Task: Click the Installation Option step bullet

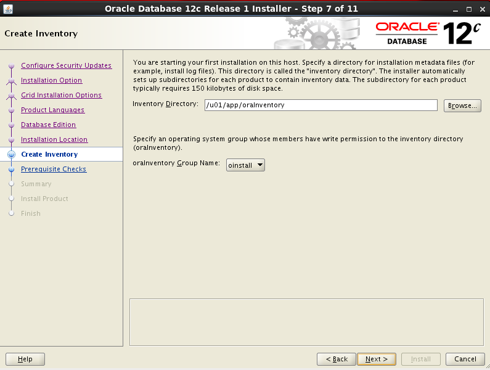Action: click(x=12, y=81)
